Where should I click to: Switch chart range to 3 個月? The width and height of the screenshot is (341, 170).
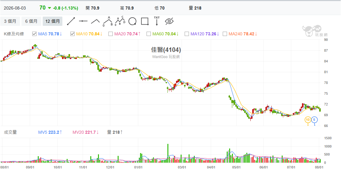[x=10, y=21]
